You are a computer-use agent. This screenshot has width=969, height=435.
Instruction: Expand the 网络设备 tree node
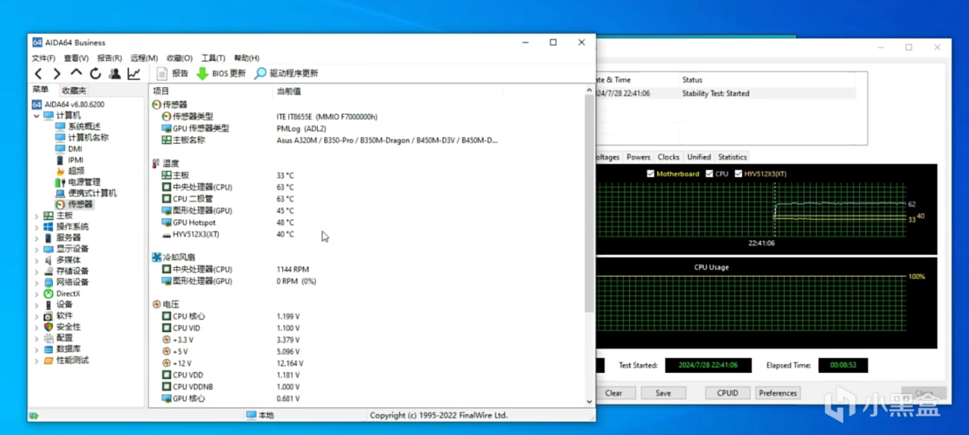pos(36,282)
